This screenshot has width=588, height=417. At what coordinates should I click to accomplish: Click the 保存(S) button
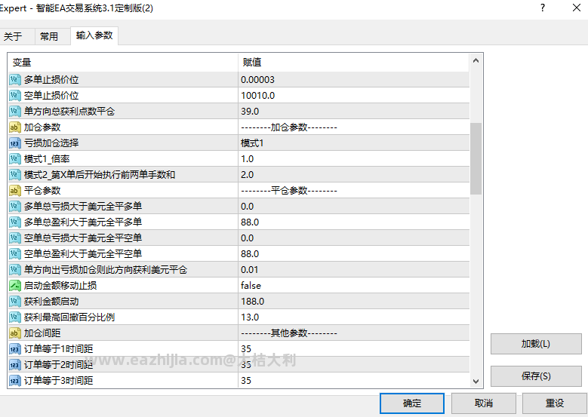[x=536, y=376]
